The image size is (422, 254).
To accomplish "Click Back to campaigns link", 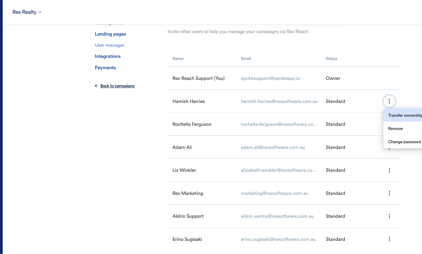I will [x=117, y=86].
